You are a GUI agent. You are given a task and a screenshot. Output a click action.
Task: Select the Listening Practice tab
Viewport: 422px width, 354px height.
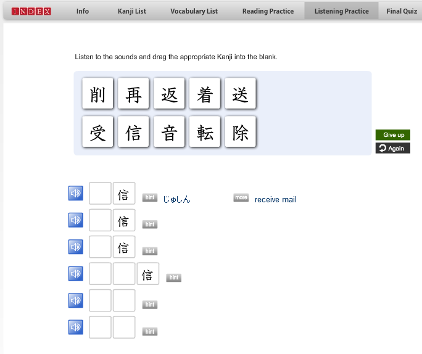click(x=342, y=11)
